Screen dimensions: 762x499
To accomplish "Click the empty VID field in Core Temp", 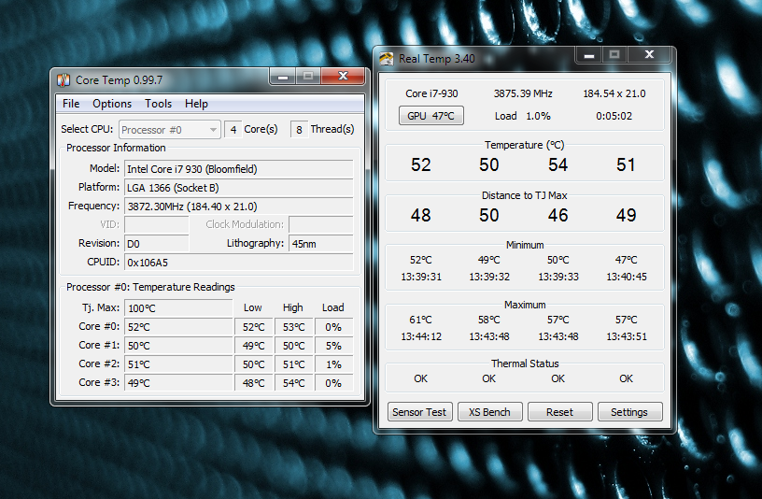I will pos(157,224).
